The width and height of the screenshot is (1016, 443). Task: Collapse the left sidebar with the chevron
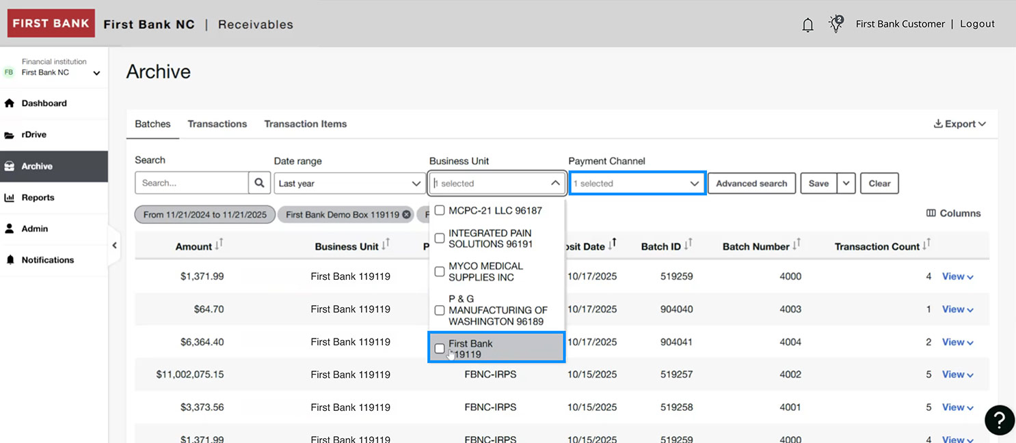(114, 244)
